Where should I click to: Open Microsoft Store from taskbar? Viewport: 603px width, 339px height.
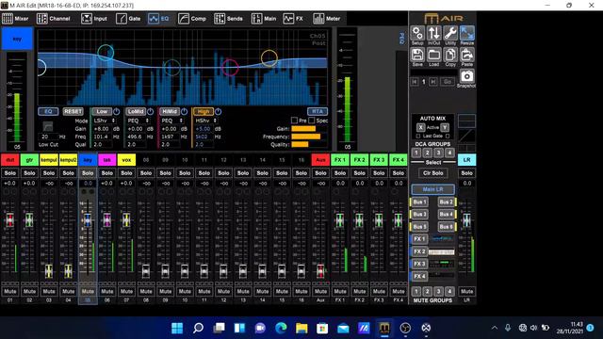tap(322, 328)
